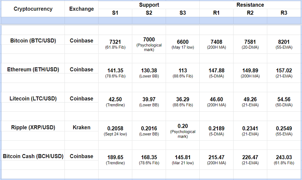Viewport: 302px width, 180px height.
Task: Click Bitcoin Cash R1 value 215.47
Action: click(x=216, y=157)
